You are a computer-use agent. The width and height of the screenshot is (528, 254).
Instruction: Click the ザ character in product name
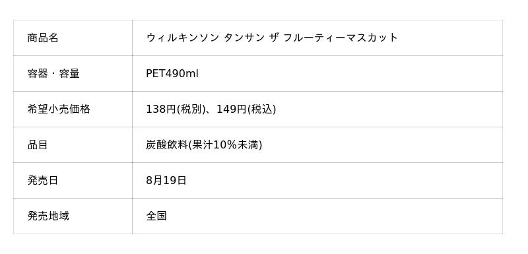(274, 38)
